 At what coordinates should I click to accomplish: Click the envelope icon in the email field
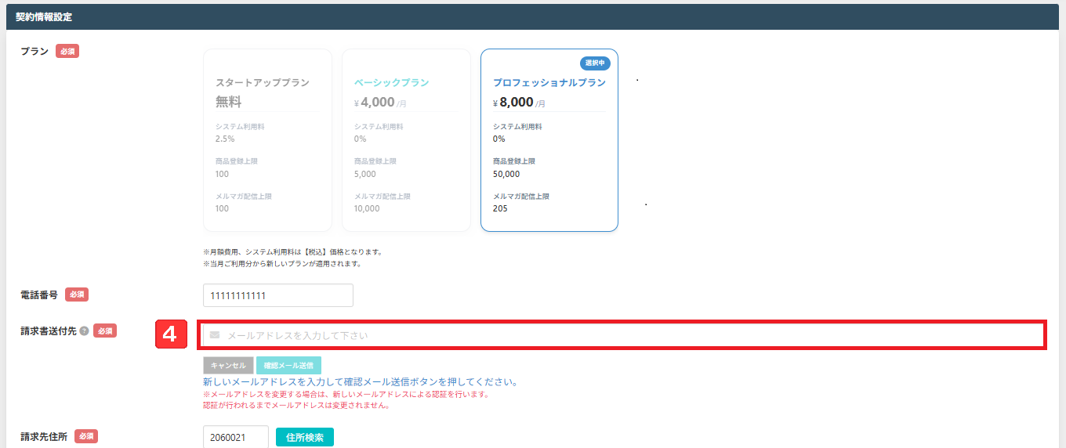[x=215, y=335]
